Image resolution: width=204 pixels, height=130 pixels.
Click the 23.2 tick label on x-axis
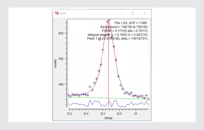pyautogui.click(x=69, y=114)
